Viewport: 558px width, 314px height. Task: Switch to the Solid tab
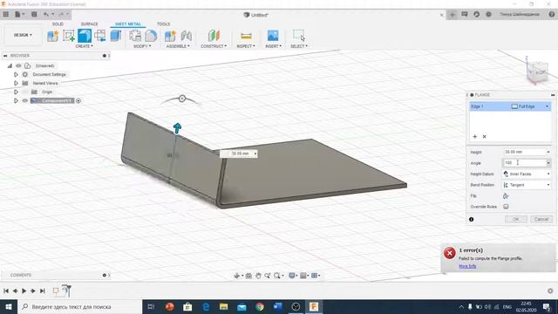58,24
